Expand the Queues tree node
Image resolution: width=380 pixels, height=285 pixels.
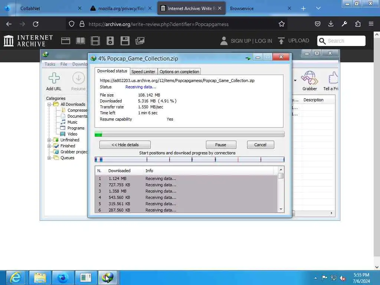49,158
